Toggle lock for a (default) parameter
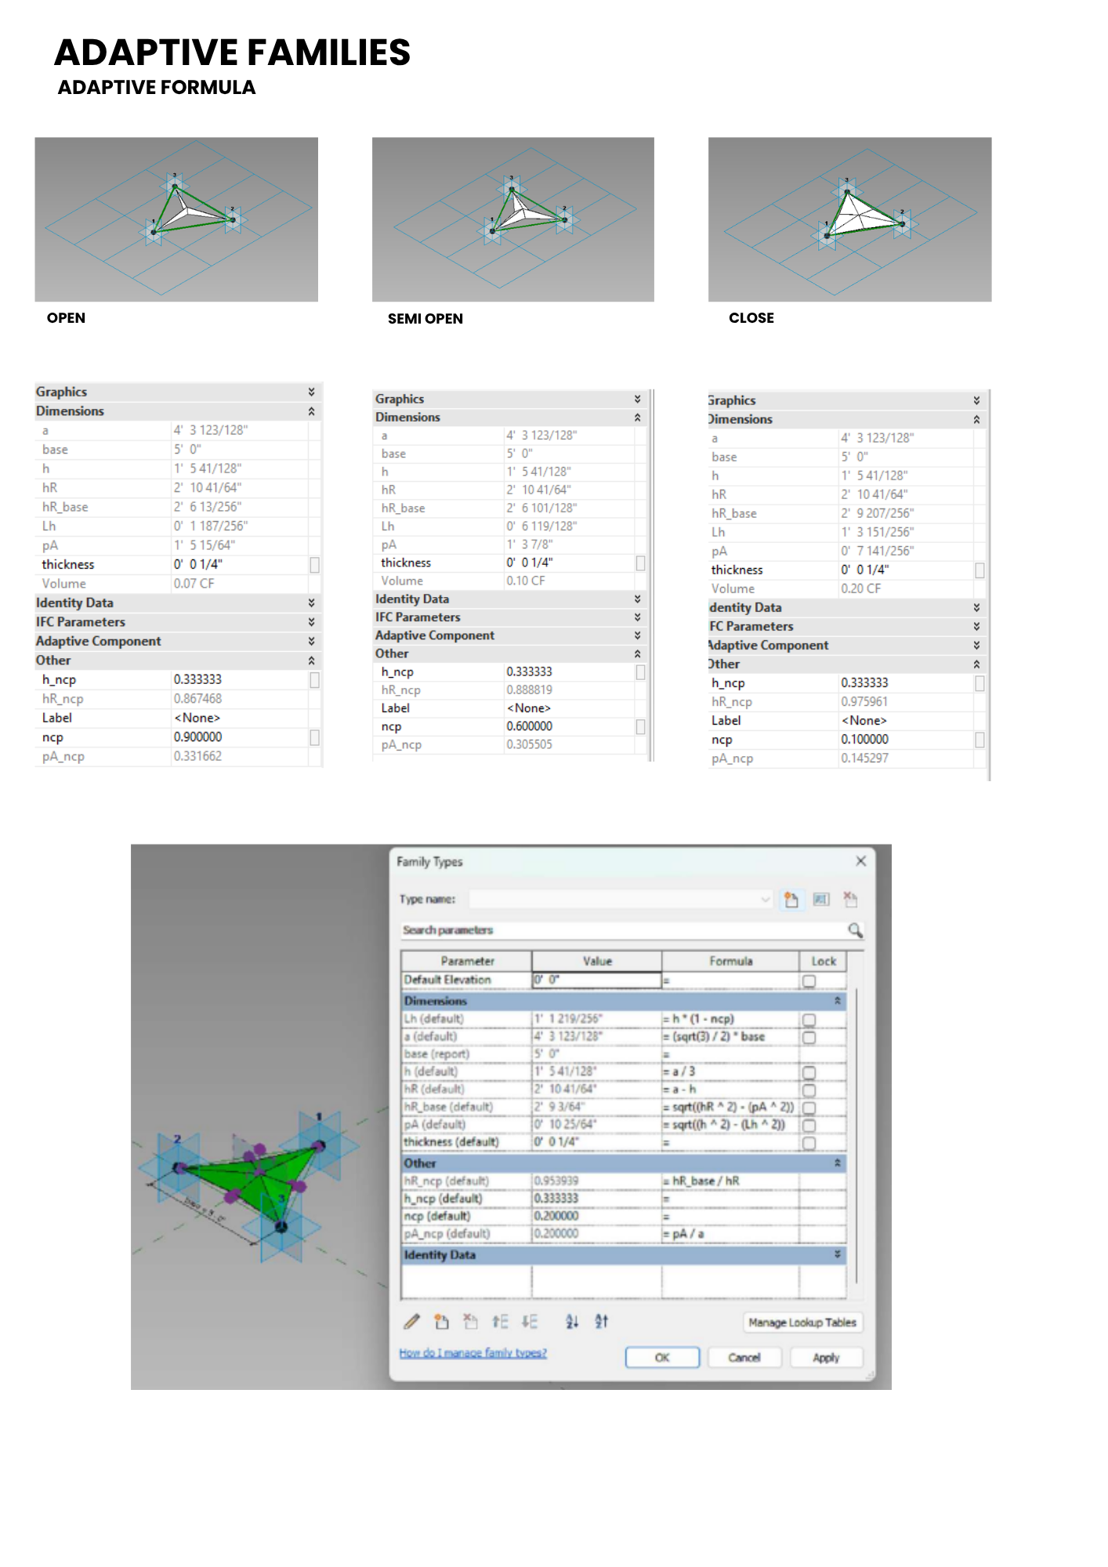The height and width of the screenshot is (1567, 1108). tap(809, 1037)
